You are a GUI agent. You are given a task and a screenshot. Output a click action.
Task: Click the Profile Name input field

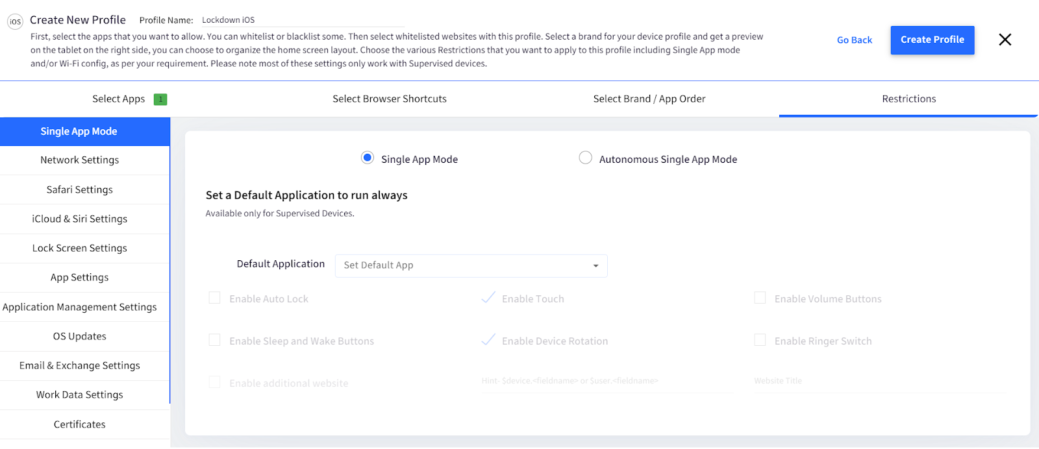coord(301,20)
